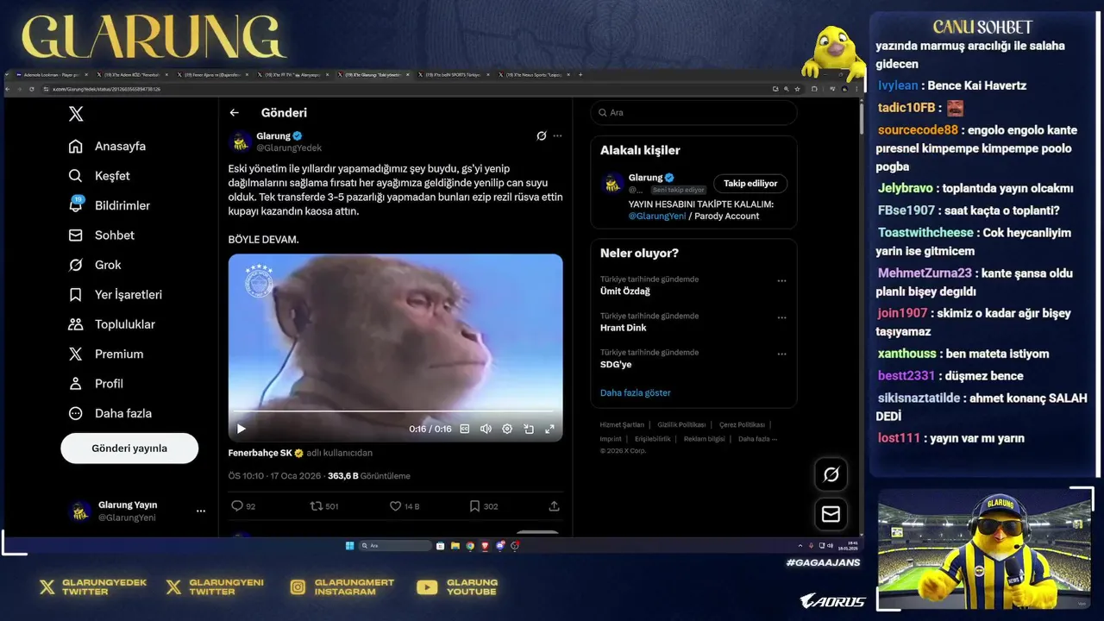1104x621 pixels.
Task: Open more options for Hrant Dink trend
Action: (781, 317)
